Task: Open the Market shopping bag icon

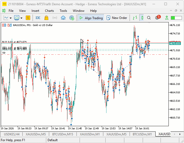Action: (46, 18)
